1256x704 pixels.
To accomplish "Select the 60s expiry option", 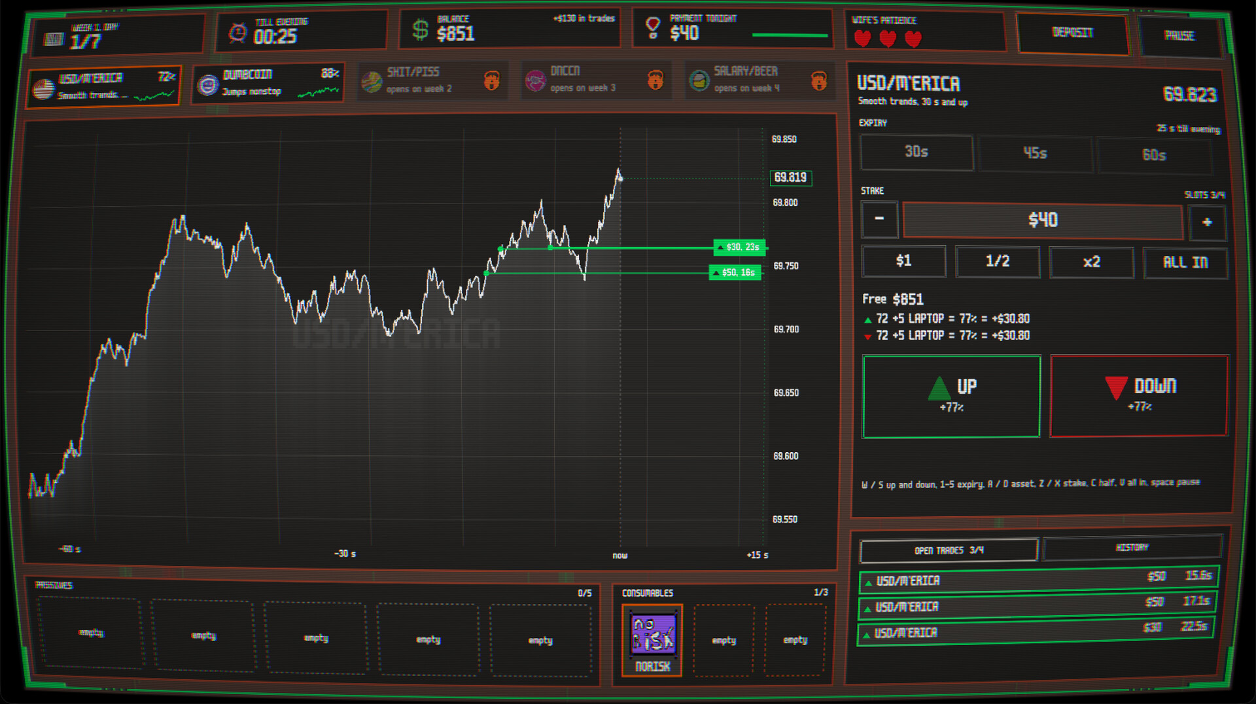I will click(x=1154, y=156).
